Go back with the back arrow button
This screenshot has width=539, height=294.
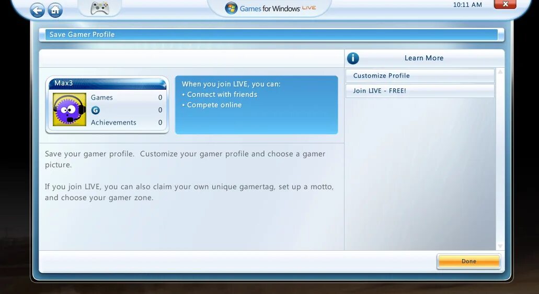click(x=37, y=10)
